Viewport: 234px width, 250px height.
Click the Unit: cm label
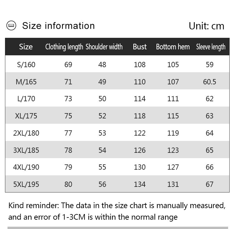tap(206, 26)
